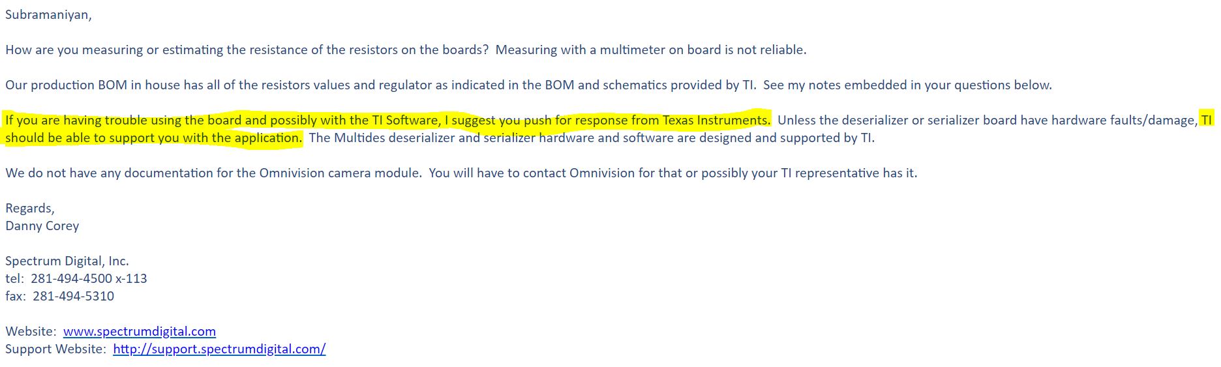Click the sentence about Omnivision camera module documentation
This screenshot has height=367, width=1221.
point(214,173)
